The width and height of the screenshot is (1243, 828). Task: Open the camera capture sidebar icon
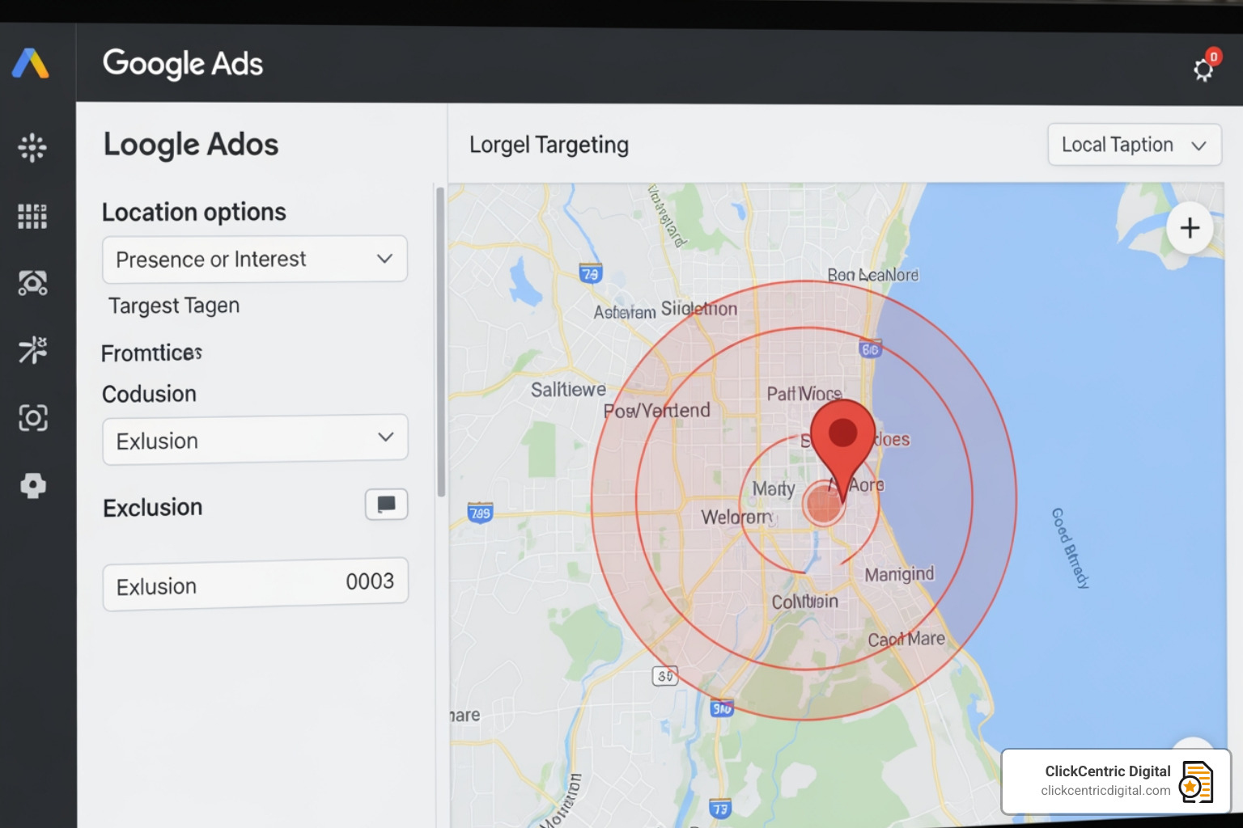(x=32, y=418)
